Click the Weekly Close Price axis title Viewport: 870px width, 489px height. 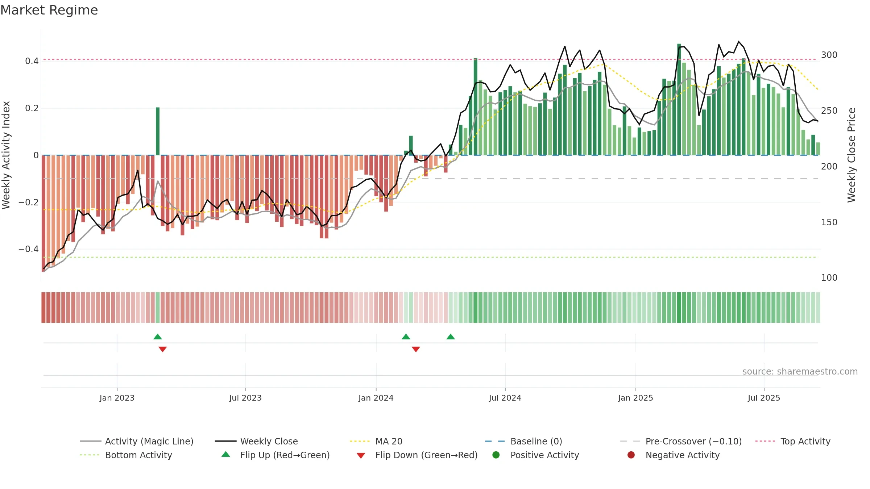click(x=852, y=155)
